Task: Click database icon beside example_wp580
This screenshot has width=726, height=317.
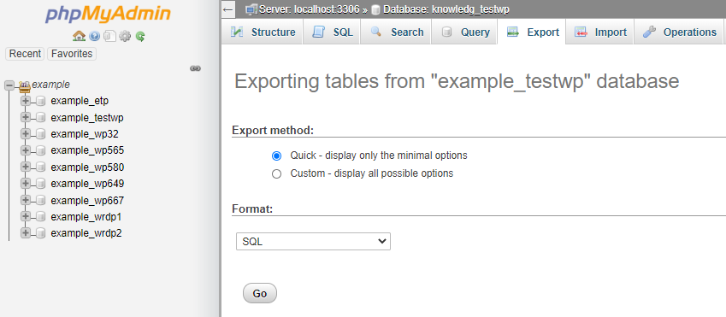Action: pyautogui.click(x=41, y=167)
